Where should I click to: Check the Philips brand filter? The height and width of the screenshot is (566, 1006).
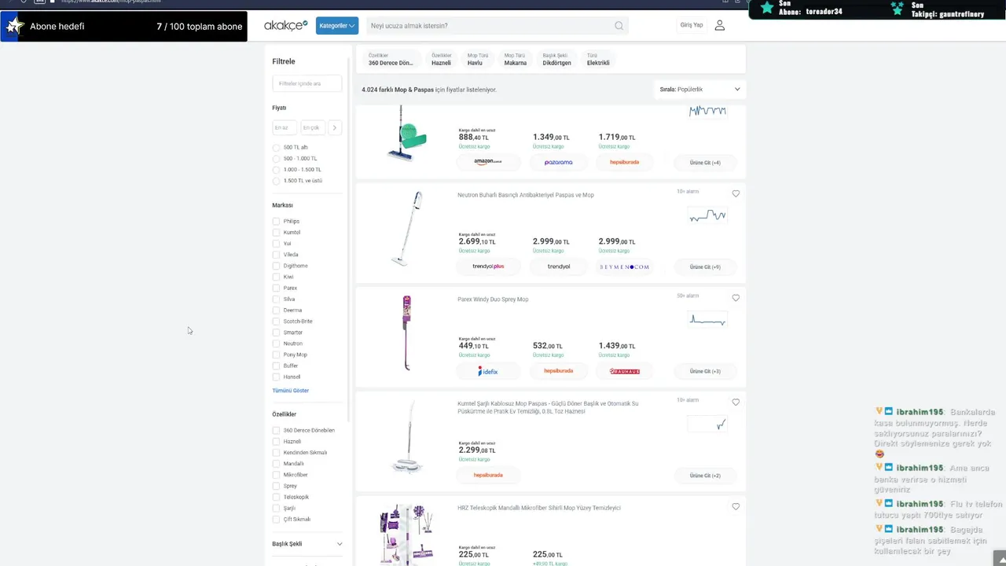(x=277, y=222)
